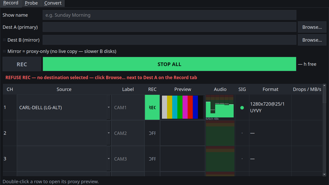
Task: Click the '6/6ch 48k' audio info text
Action: [212, 119]
